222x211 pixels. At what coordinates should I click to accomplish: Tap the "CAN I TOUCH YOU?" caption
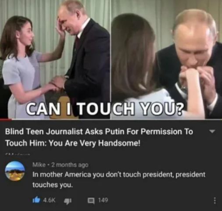(x=104, y=109)
